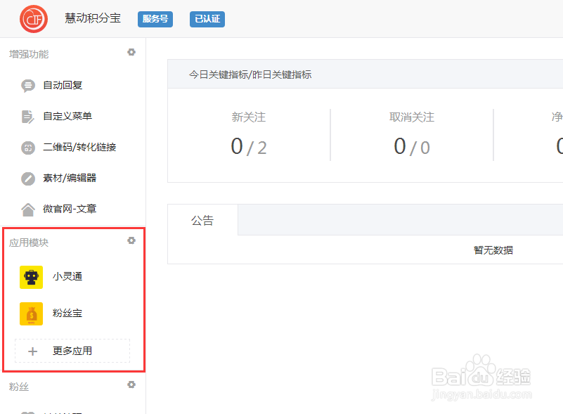Screen dimensions: 563x414
Task: Click the 自动回复 chat bubble icon
Action: pyautogui.click(x=28, y=86)
